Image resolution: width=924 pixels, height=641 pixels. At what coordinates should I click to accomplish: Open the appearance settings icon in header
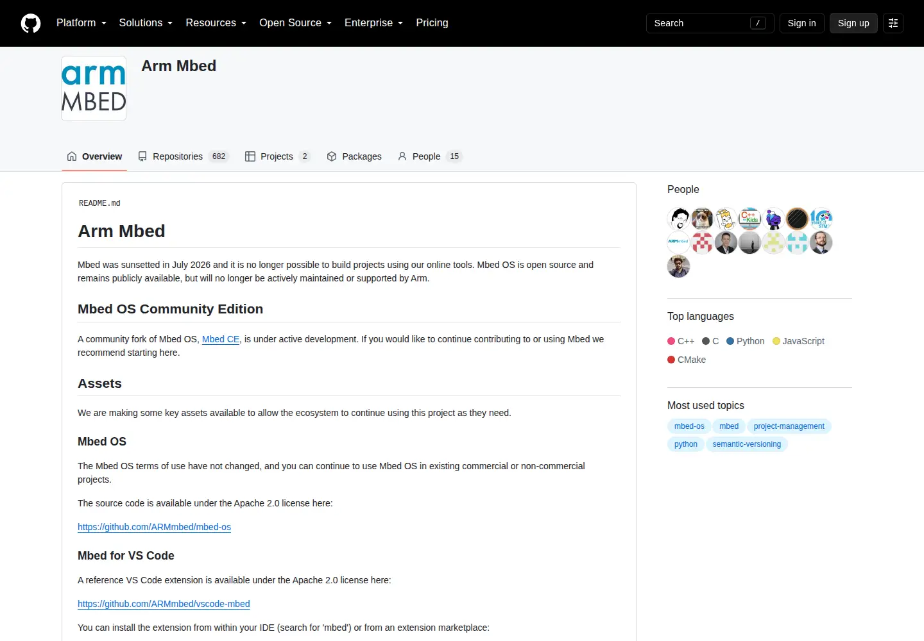(893, 23)
